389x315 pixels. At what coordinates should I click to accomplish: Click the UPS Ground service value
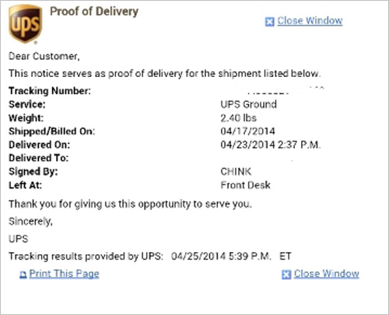click(248, 104)
